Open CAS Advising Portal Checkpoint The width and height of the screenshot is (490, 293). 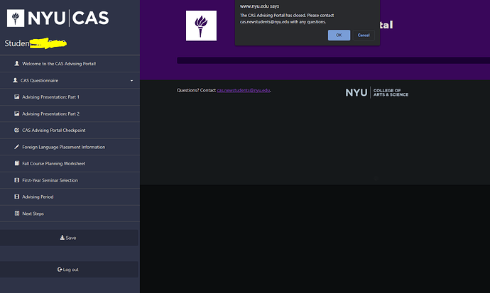tap(70, 130)
